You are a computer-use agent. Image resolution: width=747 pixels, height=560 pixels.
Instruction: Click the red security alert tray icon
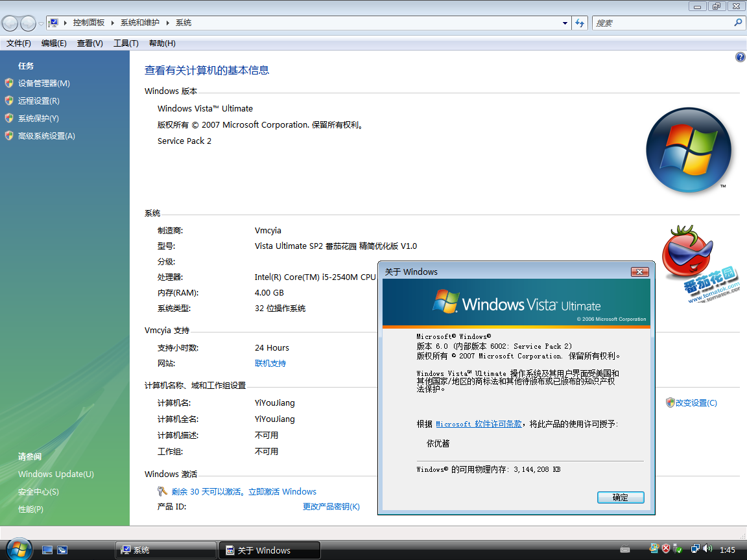666,549
